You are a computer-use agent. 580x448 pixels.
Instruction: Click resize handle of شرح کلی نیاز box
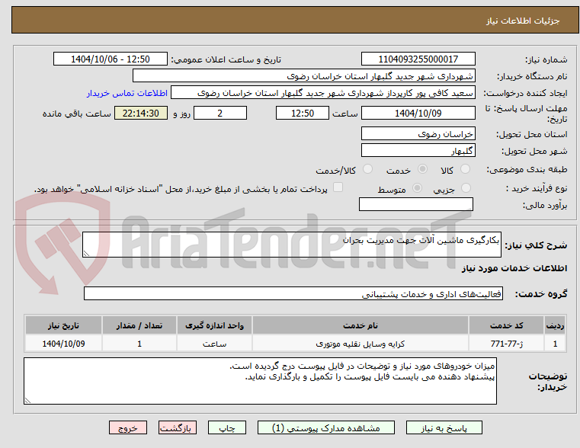pyautogui.click(x=86, y=253)
